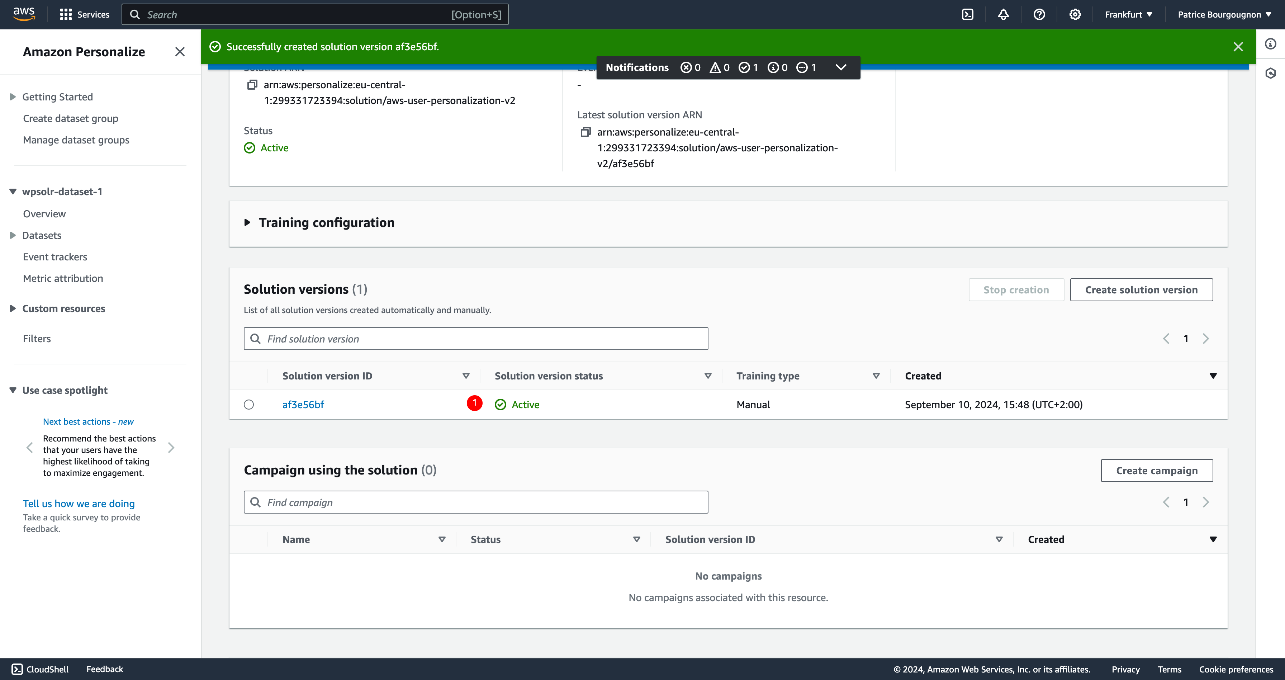1285x680 pixels.
Task: Click Create solution version button
Action: (x=1141, y=290)
